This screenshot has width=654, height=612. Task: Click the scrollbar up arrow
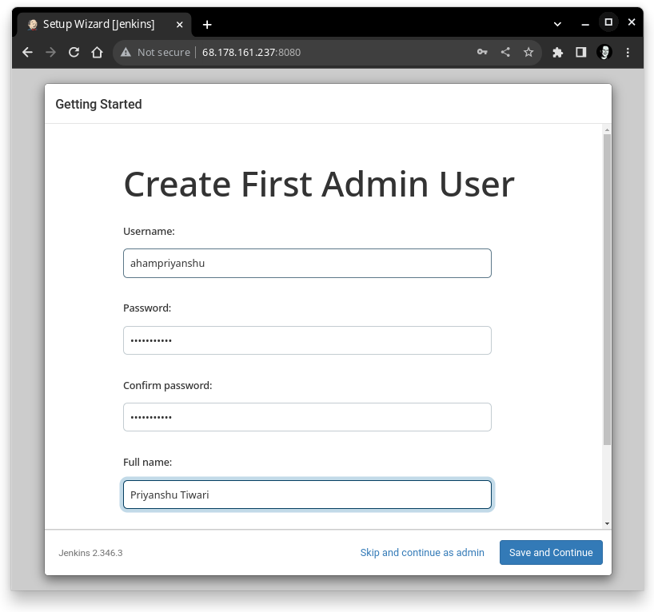click(607, 130)
